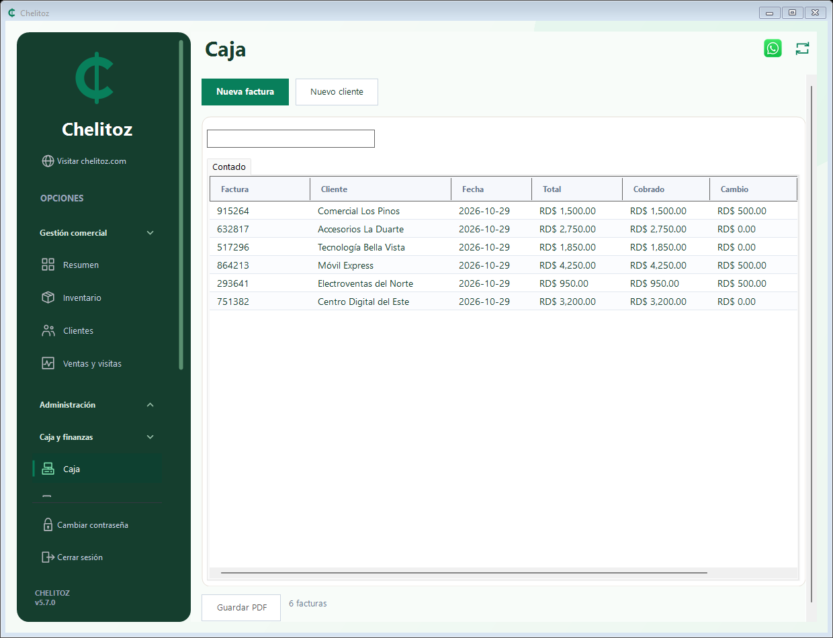Click the main page vertical scrollbar
Viewport: 833px width, 638px height.
coord(812,344)
